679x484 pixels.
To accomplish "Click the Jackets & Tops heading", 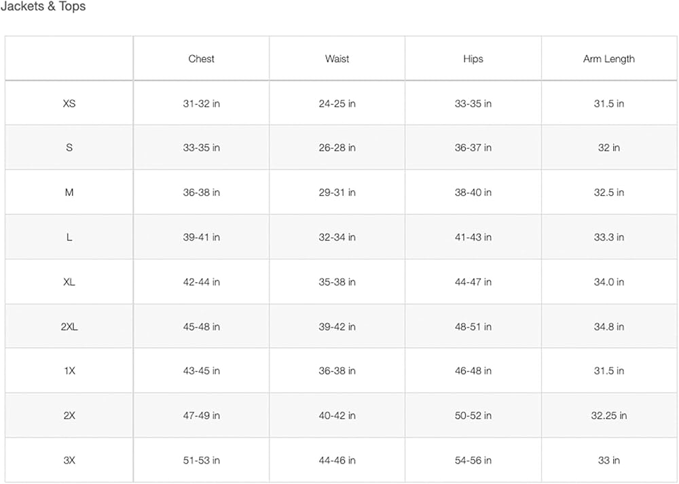I will click(43, 7).
